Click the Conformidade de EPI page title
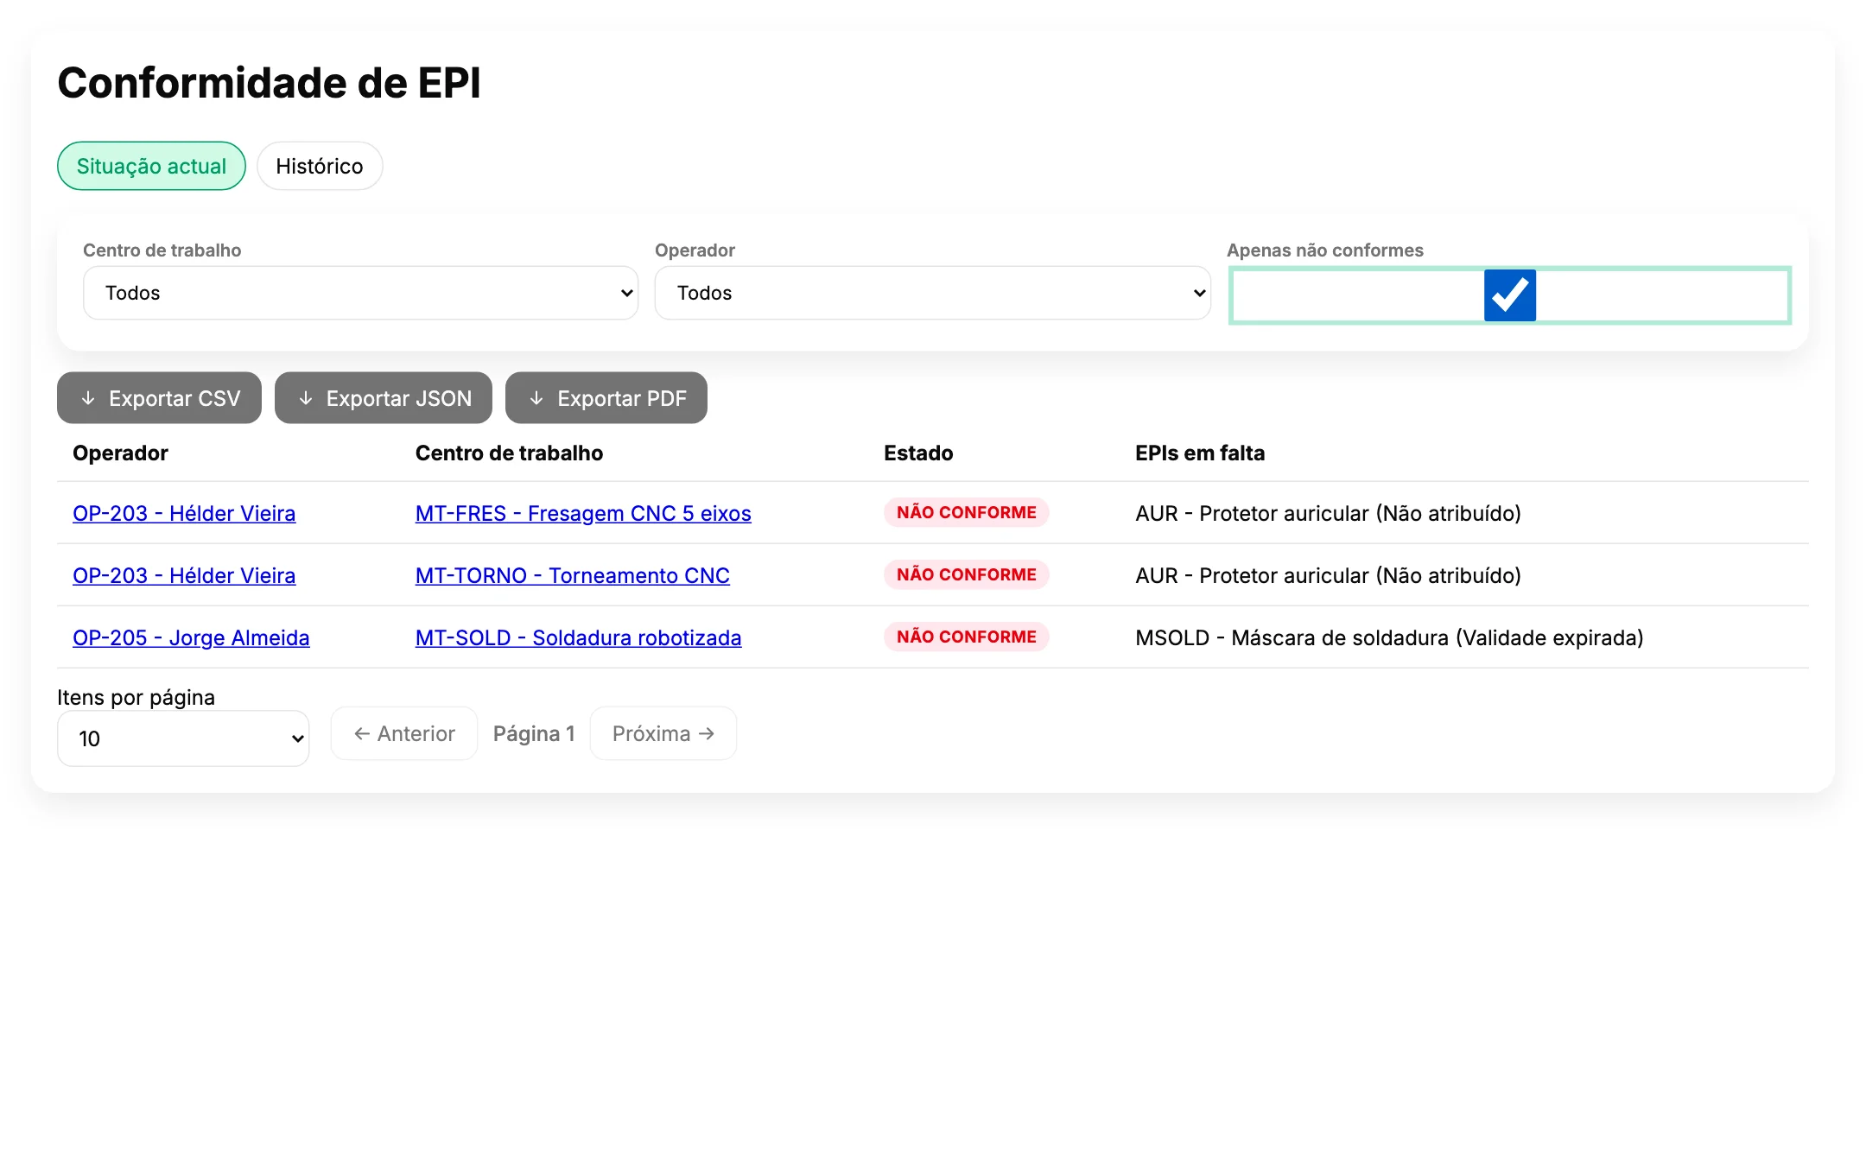Image resolution: width=1866 pixels, height=1166 pixels. coord(269,83)
